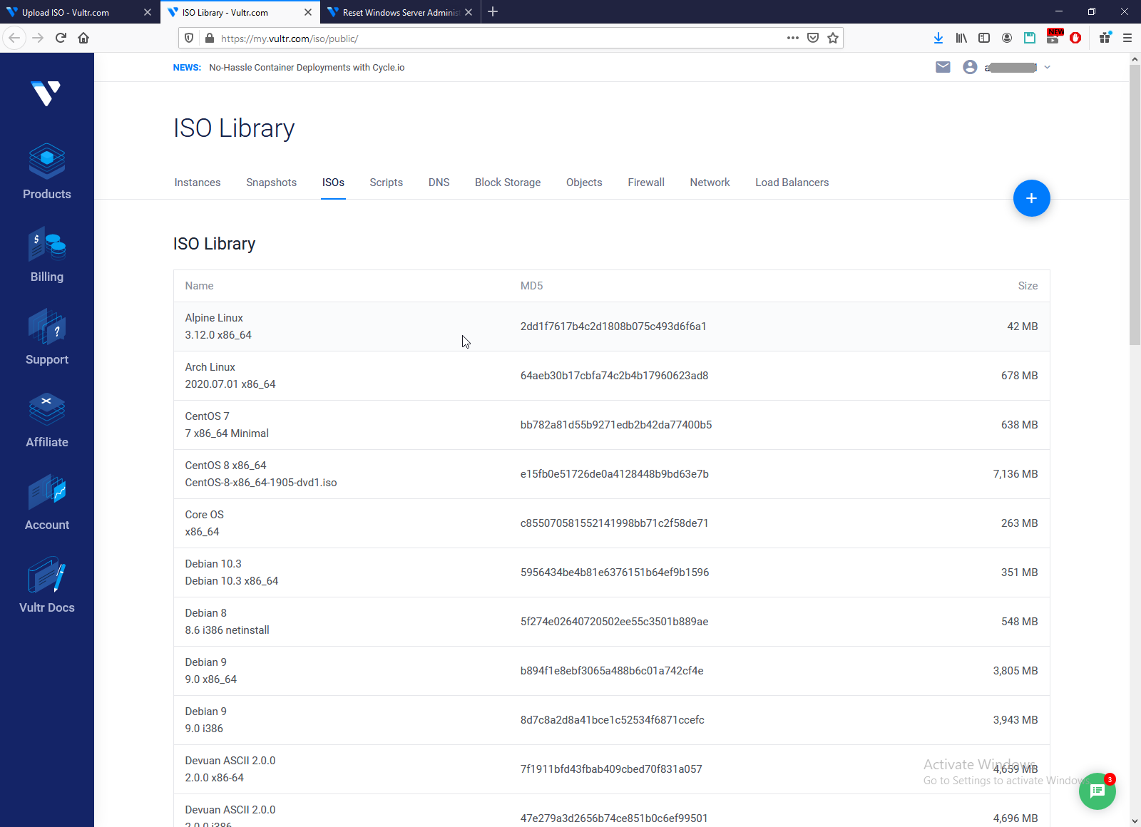The width and height of the screenshot is (1141, 827).
Task: Open the Block Storage tab
Action: (x=508, y=183)
